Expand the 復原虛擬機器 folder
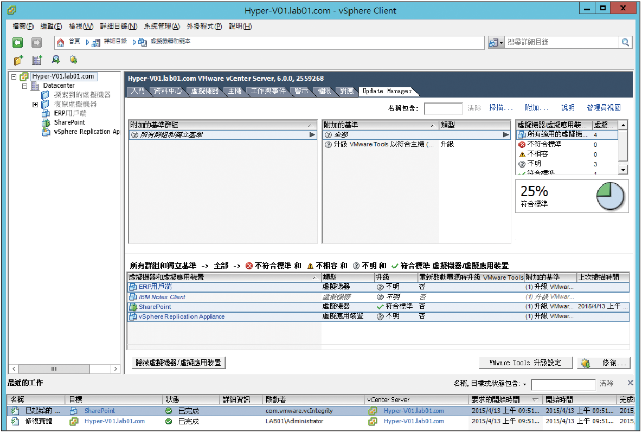The image size is (642, 433). tap(35, 105)
